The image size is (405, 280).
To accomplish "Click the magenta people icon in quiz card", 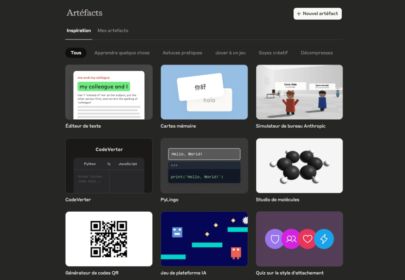I will coord(291,239).
